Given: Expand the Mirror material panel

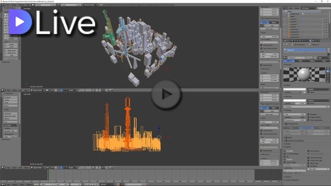Looking at the screenshot, I should point(284,138).
